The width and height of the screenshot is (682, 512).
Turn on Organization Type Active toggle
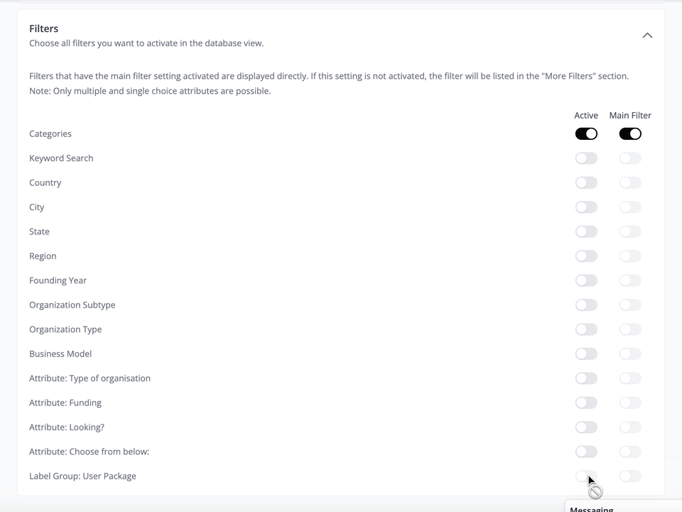pyautogui.click(x=586, y=329)
